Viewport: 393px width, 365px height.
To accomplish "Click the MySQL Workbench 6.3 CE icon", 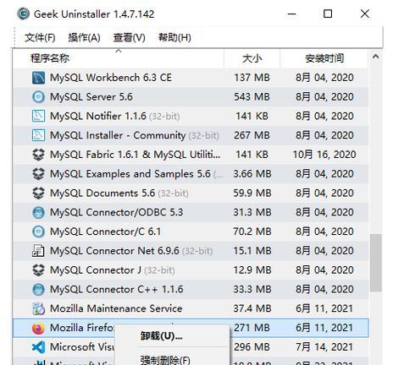I will pos(38,78).
